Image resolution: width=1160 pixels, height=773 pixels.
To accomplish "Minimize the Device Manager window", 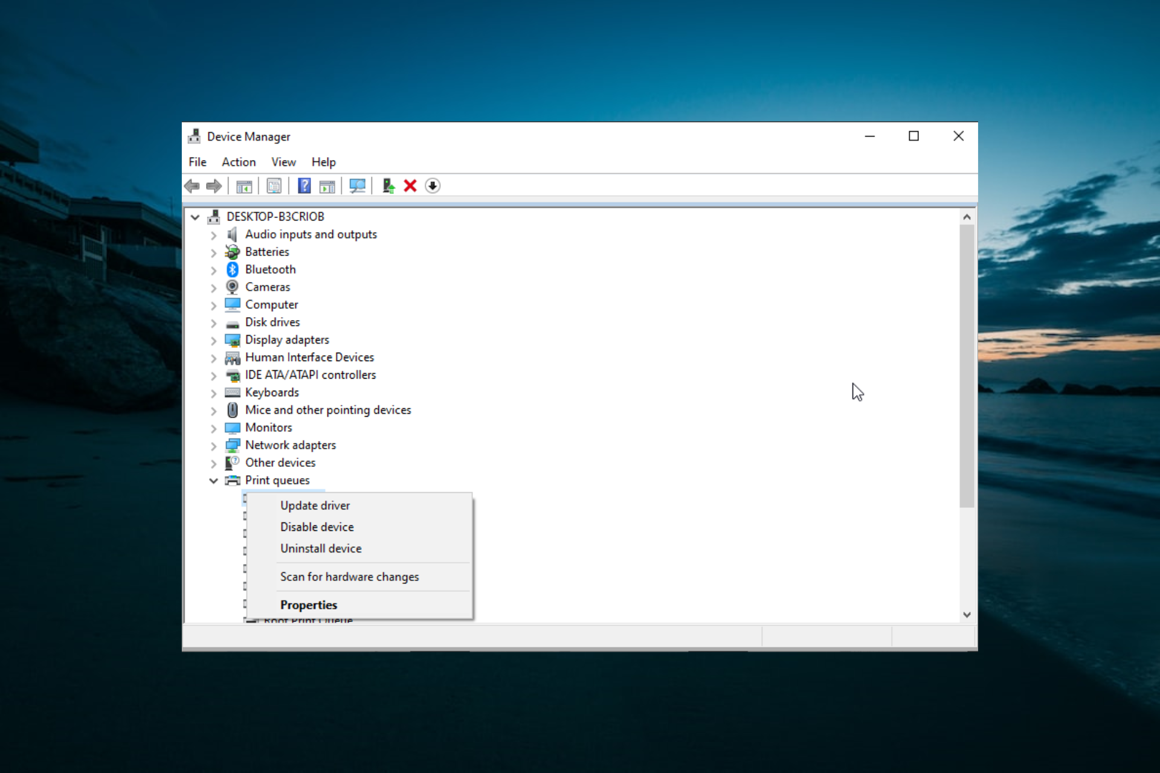I will 870,136.
